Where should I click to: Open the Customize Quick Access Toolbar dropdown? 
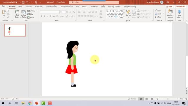click(40, 2)
